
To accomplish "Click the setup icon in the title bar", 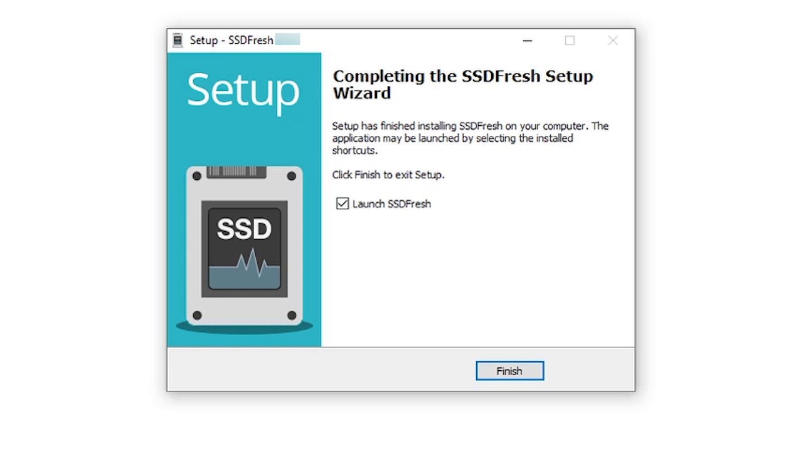I will point(178,40).
